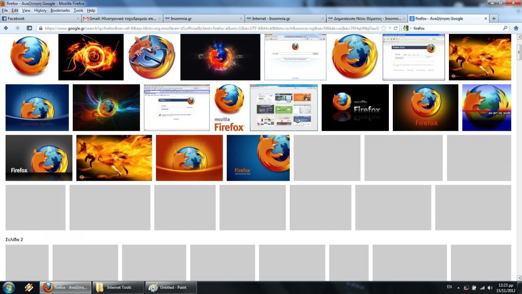Click the volume speaker tray icon
Image resolution: width=522 pixels, height=294 pixels.
[490, 288]
